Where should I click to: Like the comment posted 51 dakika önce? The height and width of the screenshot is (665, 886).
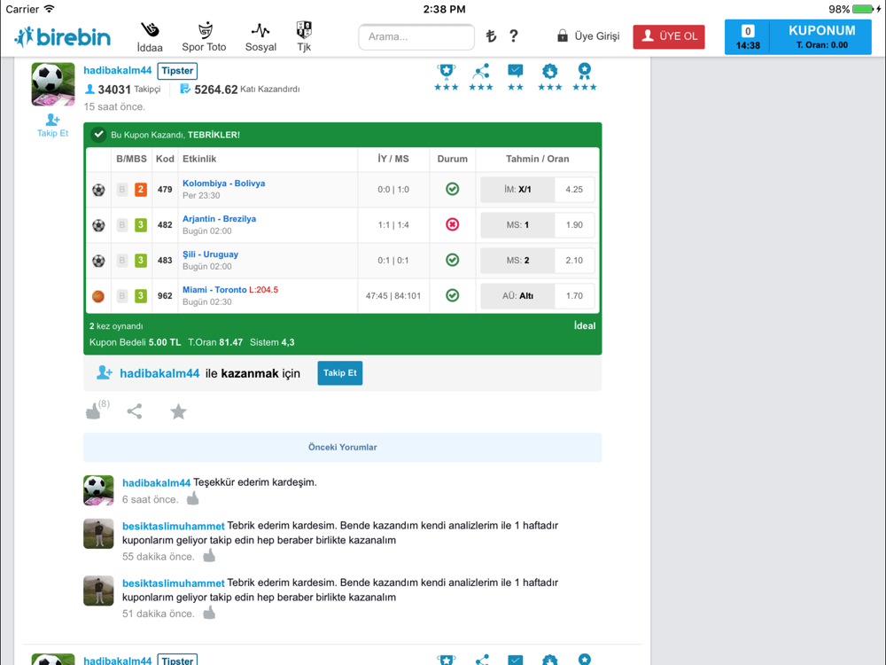[x=209, y=613]
